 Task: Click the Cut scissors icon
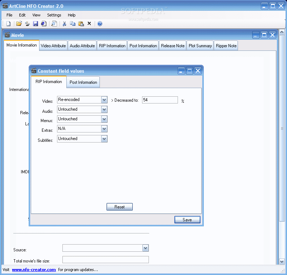[x=64, y=24]
